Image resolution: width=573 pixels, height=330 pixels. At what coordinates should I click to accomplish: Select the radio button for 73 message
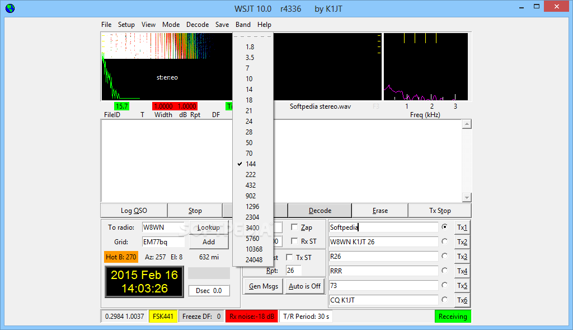coord(444,285)
